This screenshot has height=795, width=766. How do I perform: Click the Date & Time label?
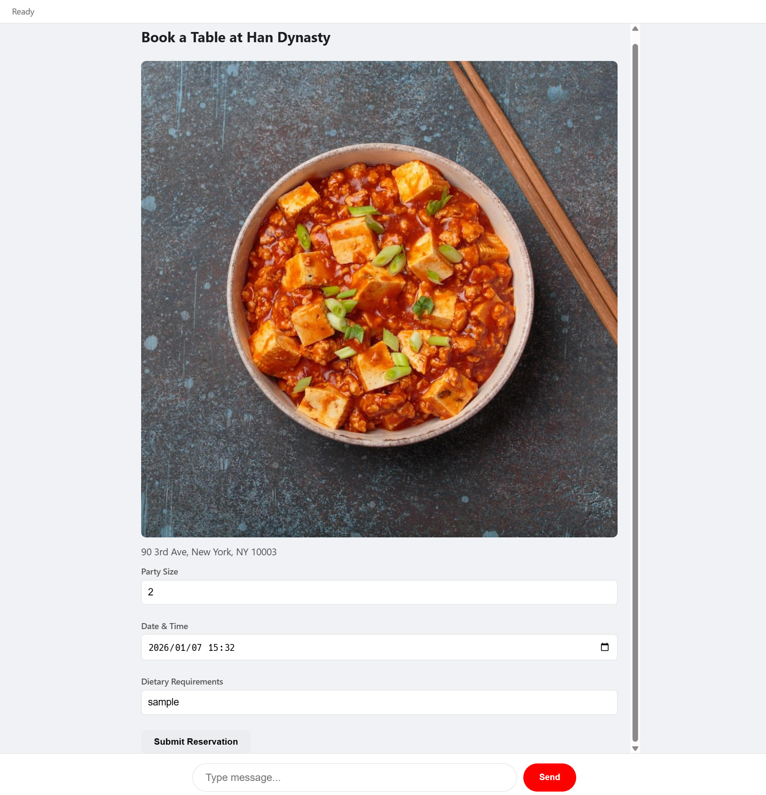165,626
